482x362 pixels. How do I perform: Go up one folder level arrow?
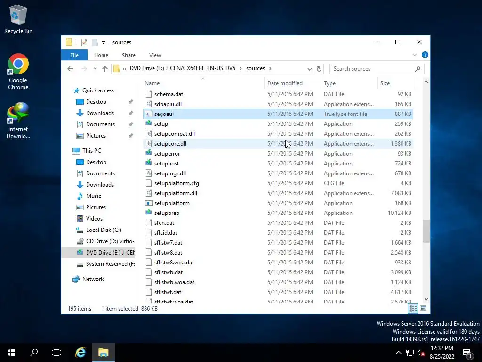[105, 69]
